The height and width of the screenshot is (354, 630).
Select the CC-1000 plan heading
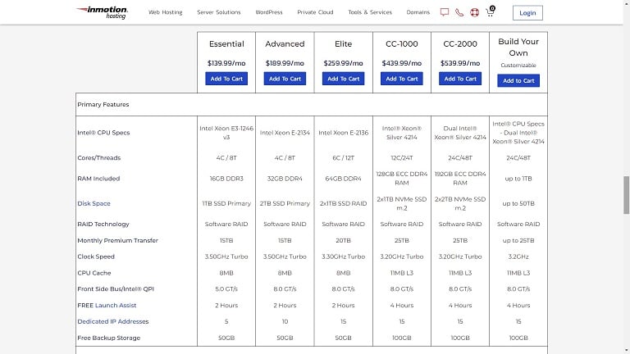(402, 44)
